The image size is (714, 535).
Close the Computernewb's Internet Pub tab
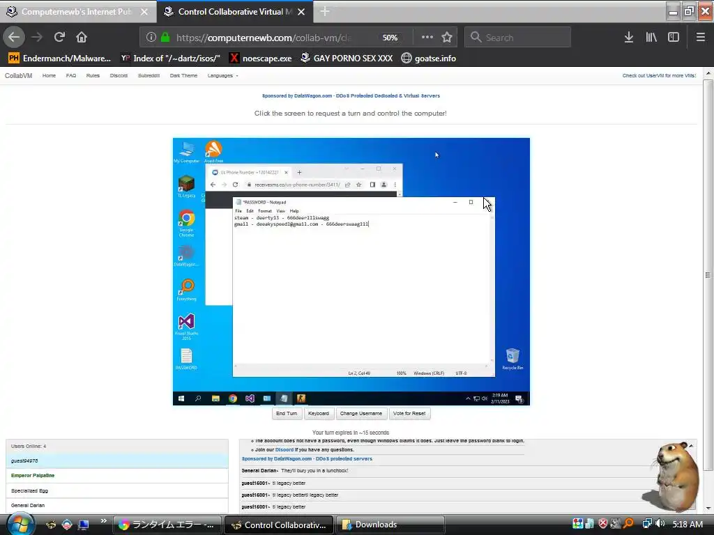coord(144,12)
